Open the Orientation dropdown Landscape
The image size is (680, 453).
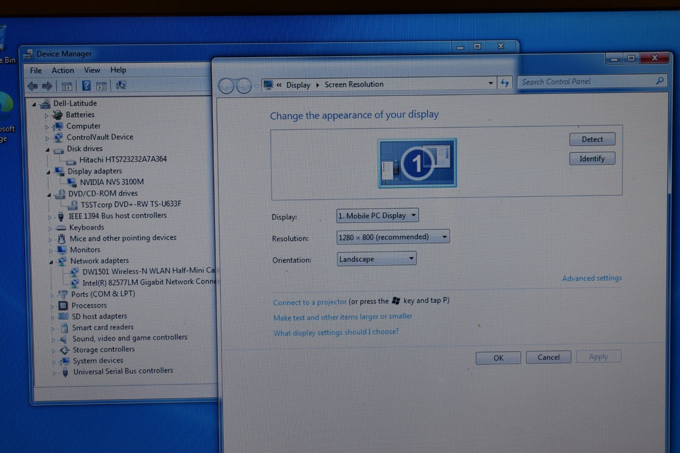click(x=377, y=259)
